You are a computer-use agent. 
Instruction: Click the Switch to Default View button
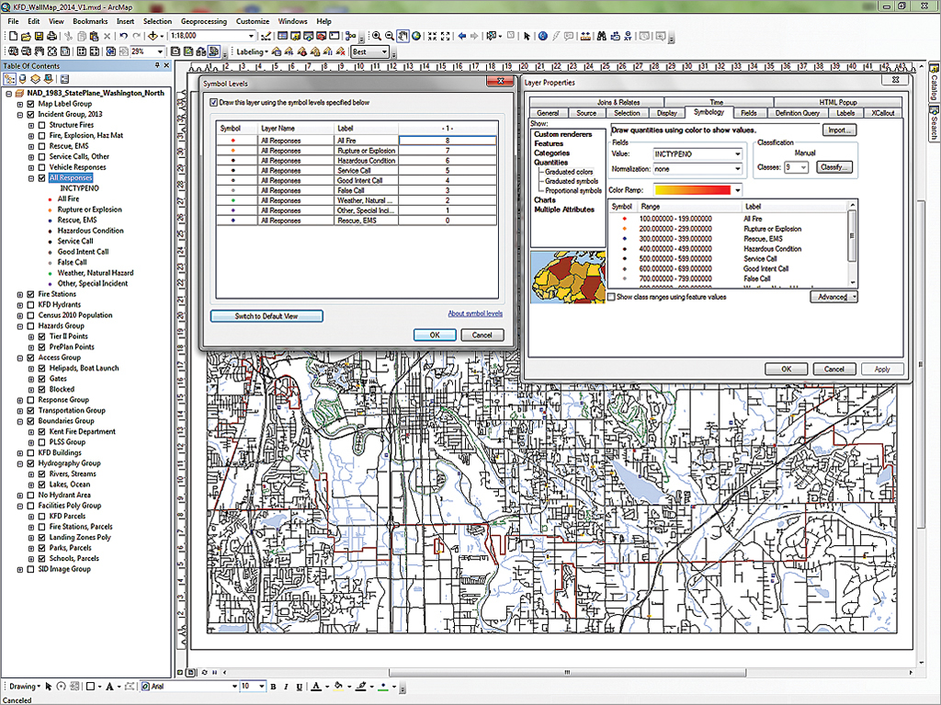point(266,316)
